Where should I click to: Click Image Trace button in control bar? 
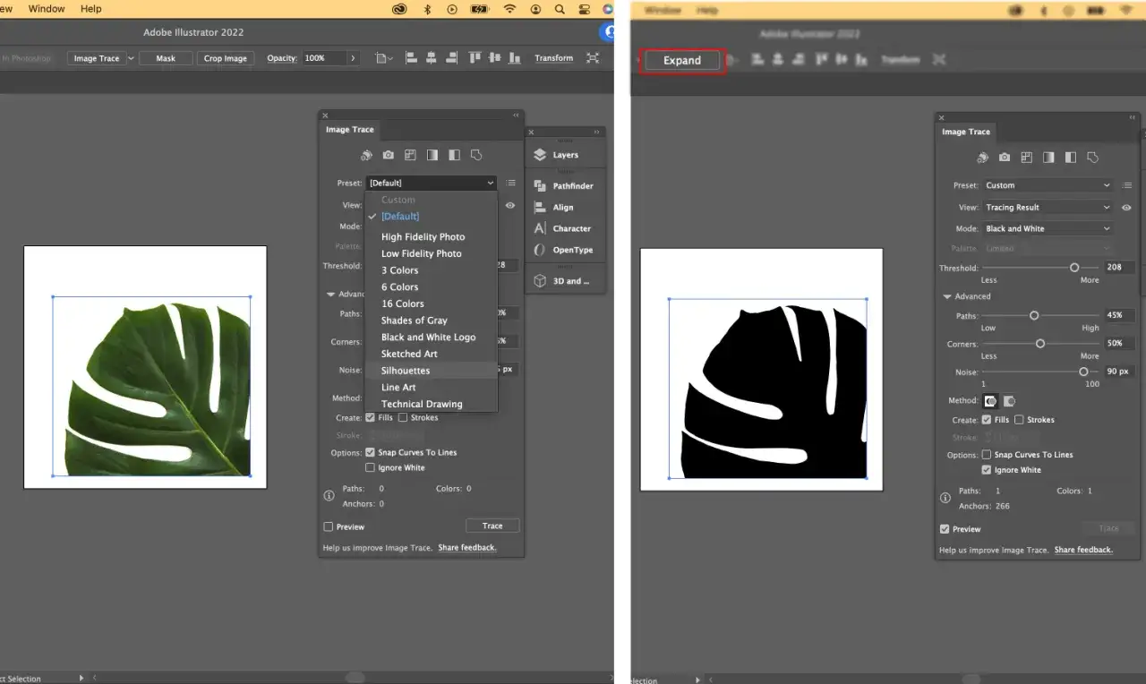pos(97,58)
